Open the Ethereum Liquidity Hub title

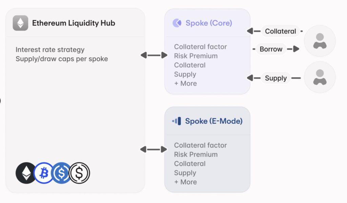(74, 23)
